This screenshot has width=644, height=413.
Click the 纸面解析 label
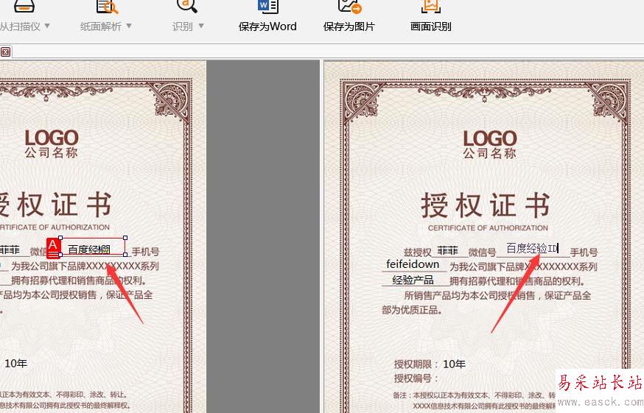(x=101, y=27)
